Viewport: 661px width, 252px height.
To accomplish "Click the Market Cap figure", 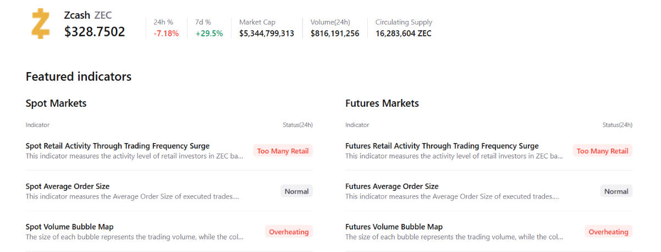I will coord(267,34).
